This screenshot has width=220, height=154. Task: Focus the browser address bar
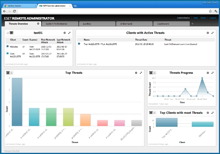[113, 11]
